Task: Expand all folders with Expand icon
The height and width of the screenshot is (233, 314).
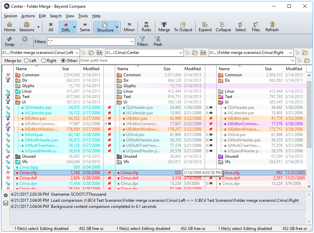Action: tap(205, 26)
